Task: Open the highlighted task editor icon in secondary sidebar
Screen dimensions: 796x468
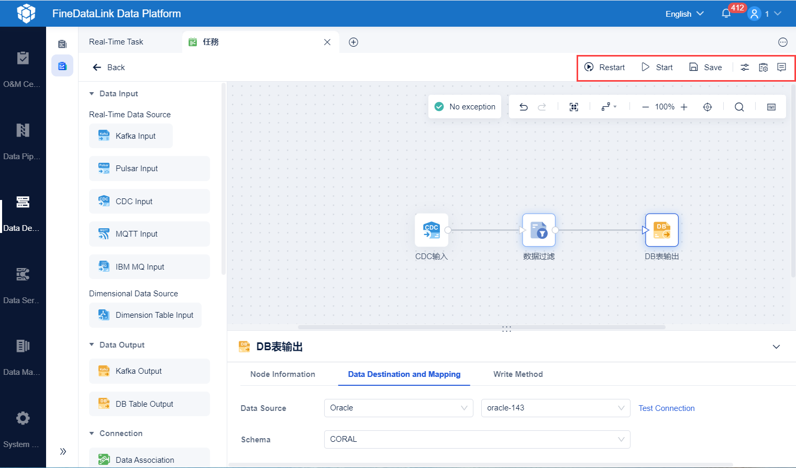Action: (x=62, y=66)
